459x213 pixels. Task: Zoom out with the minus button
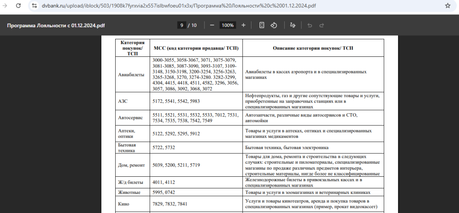212,25
